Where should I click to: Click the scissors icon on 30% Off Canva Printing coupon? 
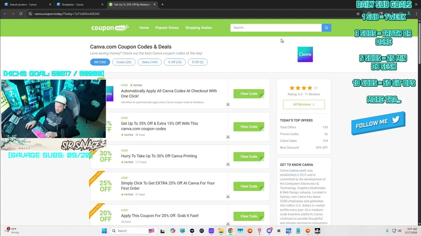coord(228,164)
